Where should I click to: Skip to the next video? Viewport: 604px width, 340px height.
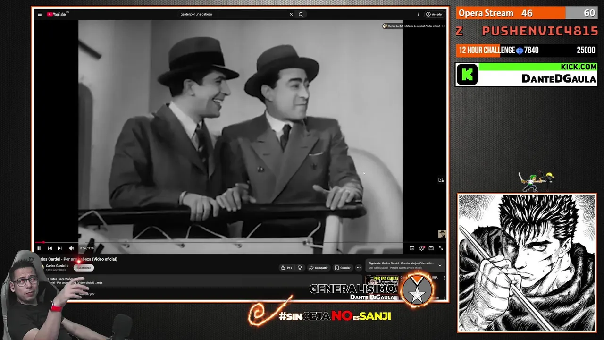tap(59, 248)
